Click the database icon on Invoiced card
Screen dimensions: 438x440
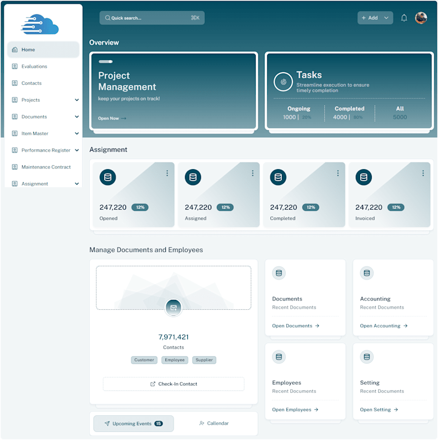(364, 177)
